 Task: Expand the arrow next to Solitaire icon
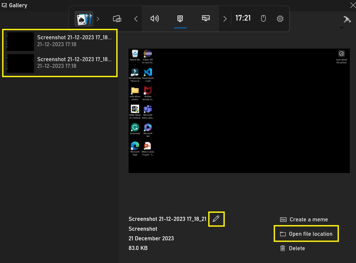[98, 19]
